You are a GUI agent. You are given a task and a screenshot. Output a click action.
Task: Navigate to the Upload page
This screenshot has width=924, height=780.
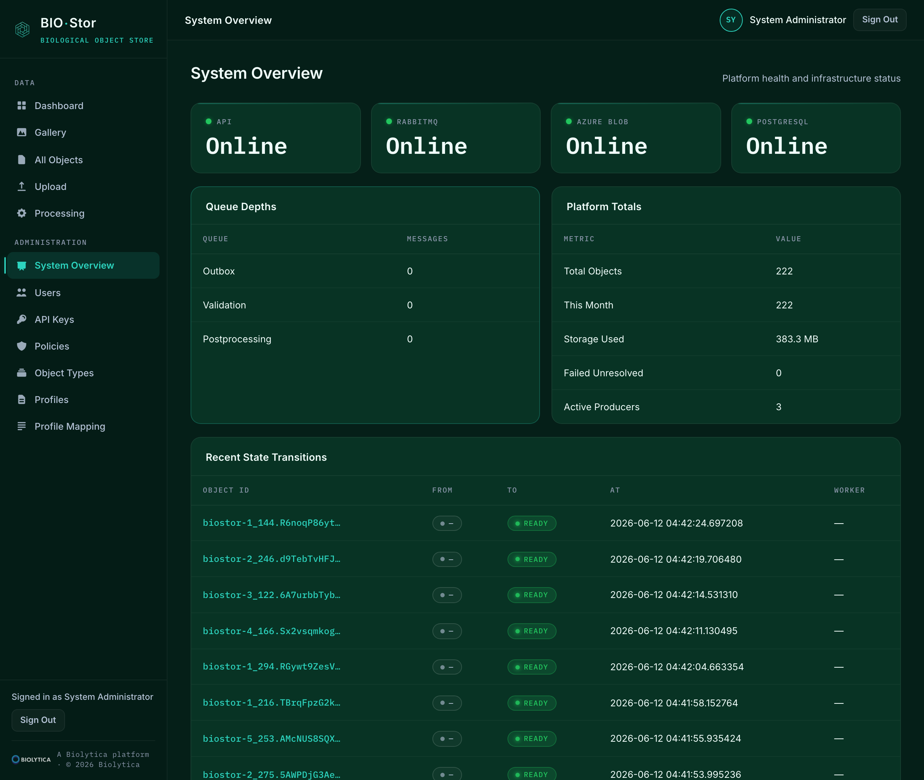tap(83, 187)
